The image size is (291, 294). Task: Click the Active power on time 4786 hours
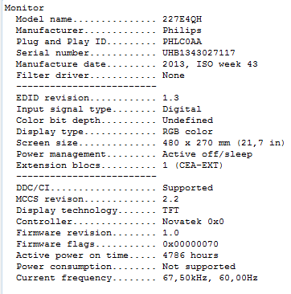point(191,255)
